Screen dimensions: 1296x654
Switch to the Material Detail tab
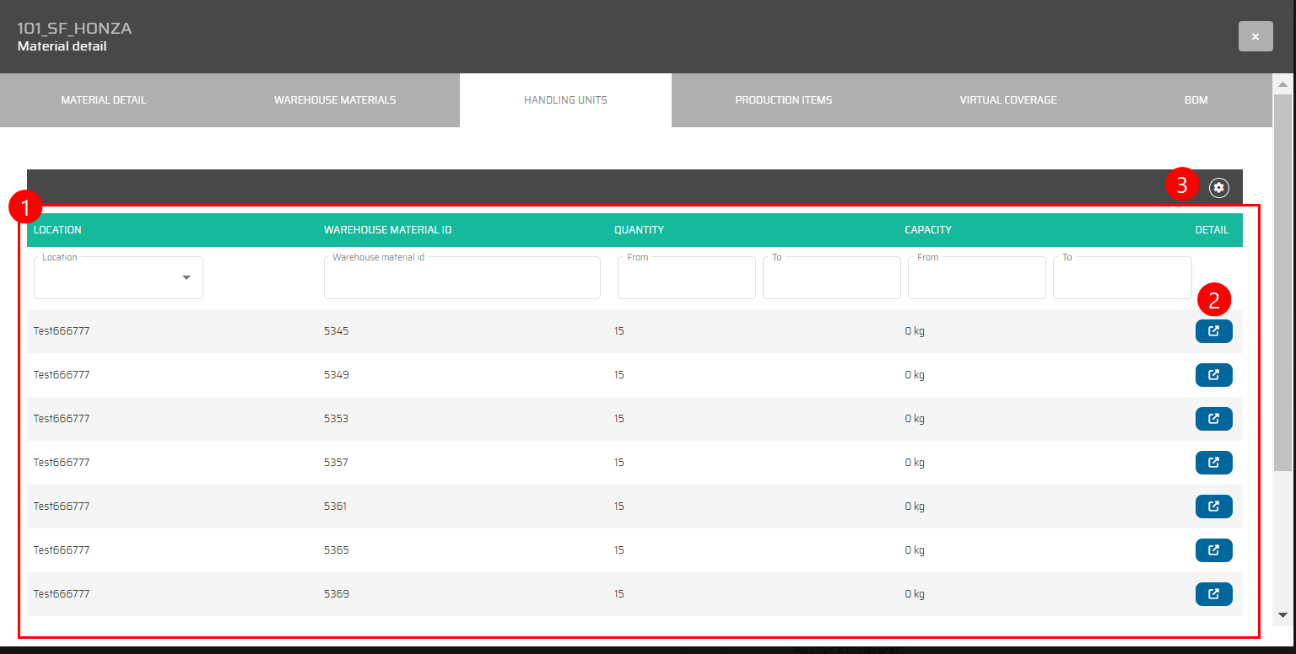(x=104, y=100)
